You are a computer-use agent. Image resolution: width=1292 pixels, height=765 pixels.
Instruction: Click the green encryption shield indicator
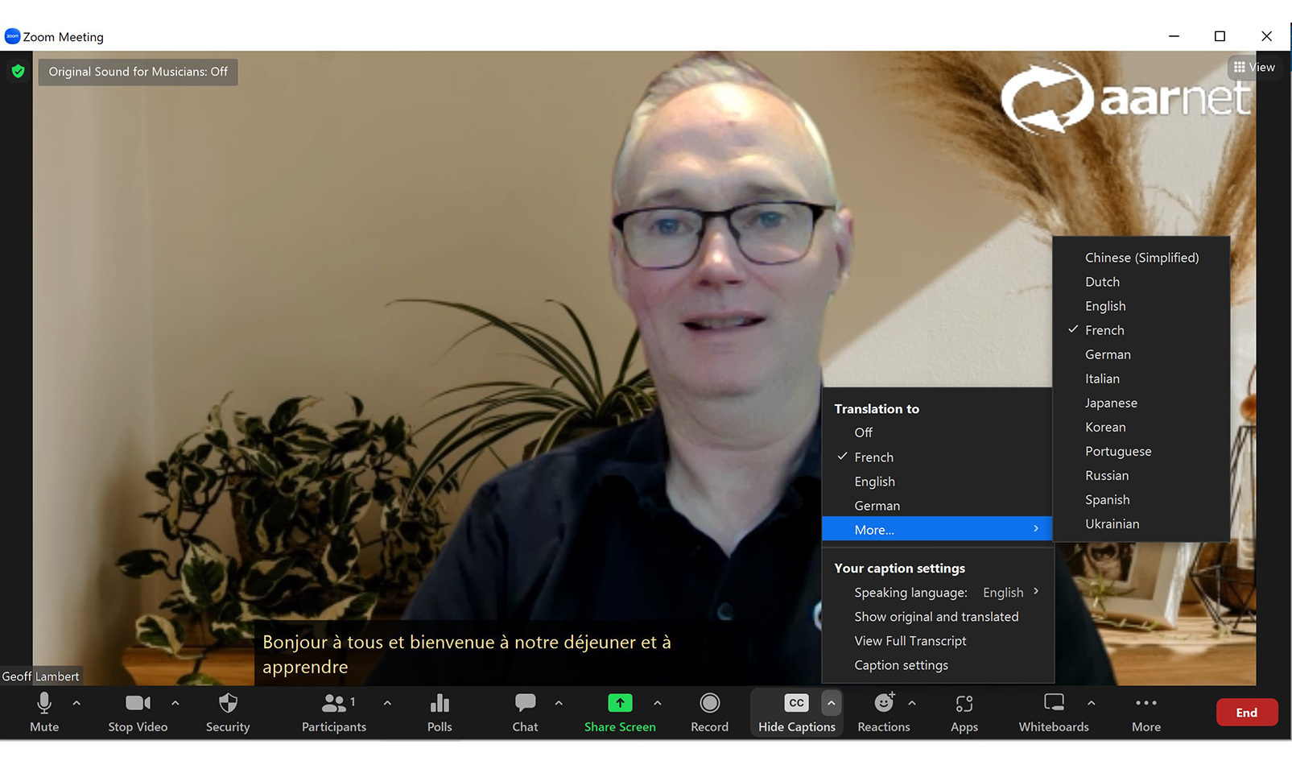(18, 72)
